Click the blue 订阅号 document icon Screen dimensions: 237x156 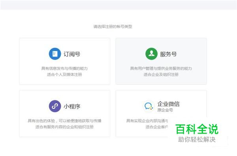pyautogui.click(x=55, y=54)
